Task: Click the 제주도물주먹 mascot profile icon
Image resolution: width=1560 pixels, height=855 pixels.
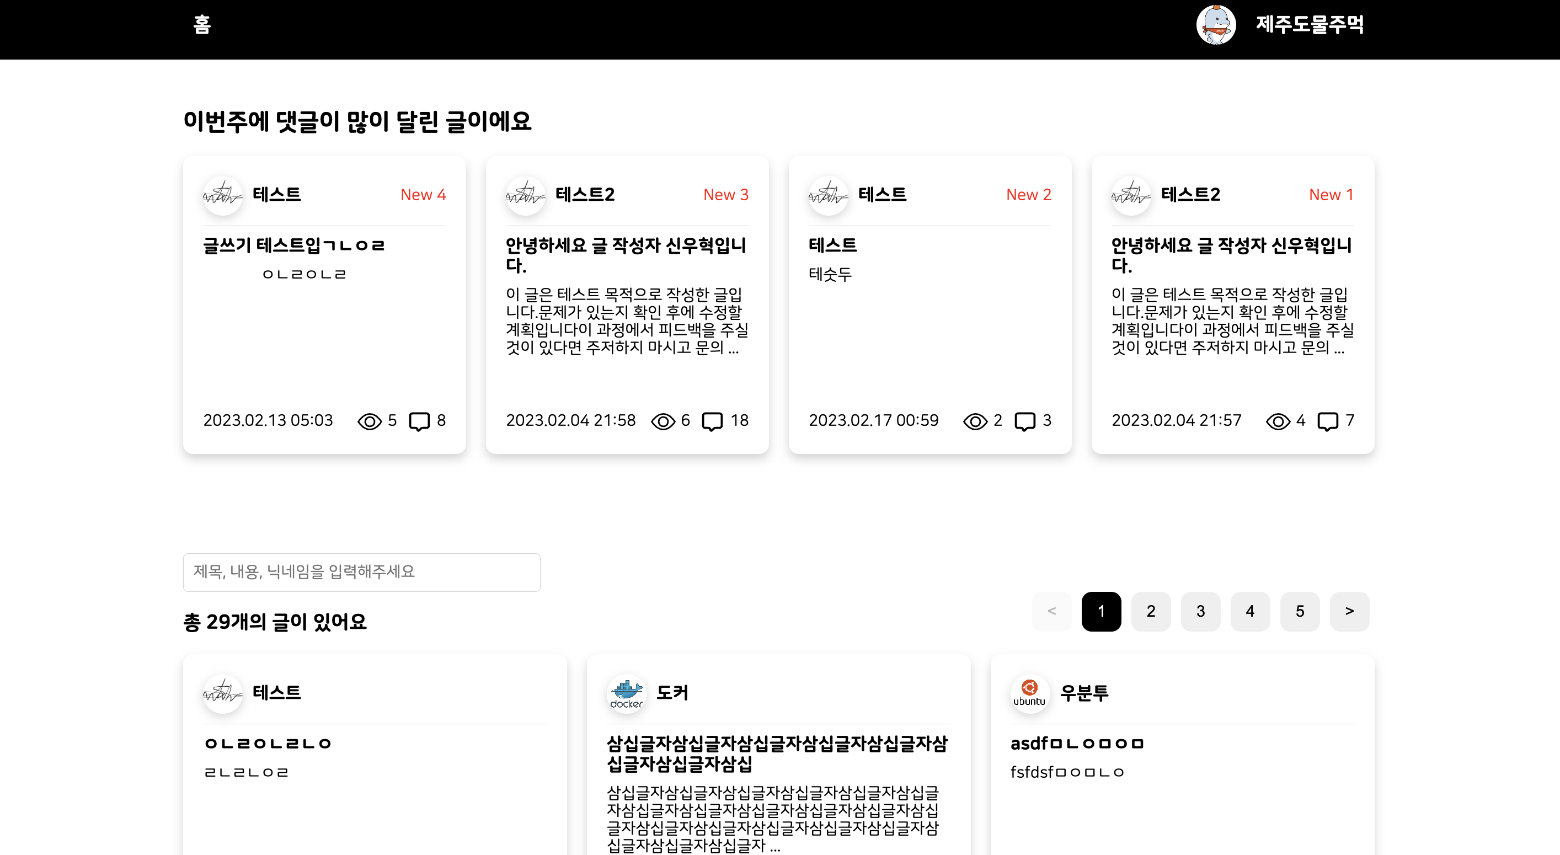Action: tap(1217, 25)
